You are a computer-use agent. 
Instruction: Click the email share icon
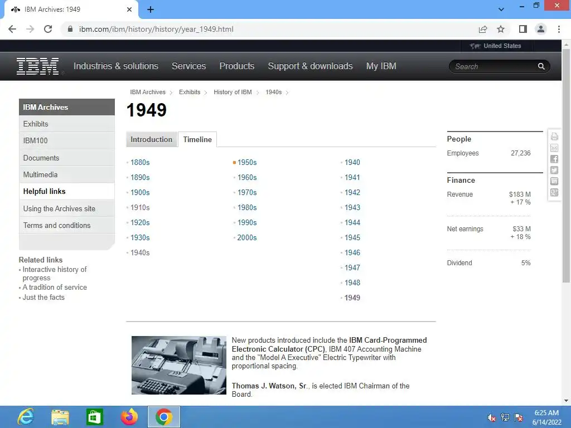click(x=554, y=148)
